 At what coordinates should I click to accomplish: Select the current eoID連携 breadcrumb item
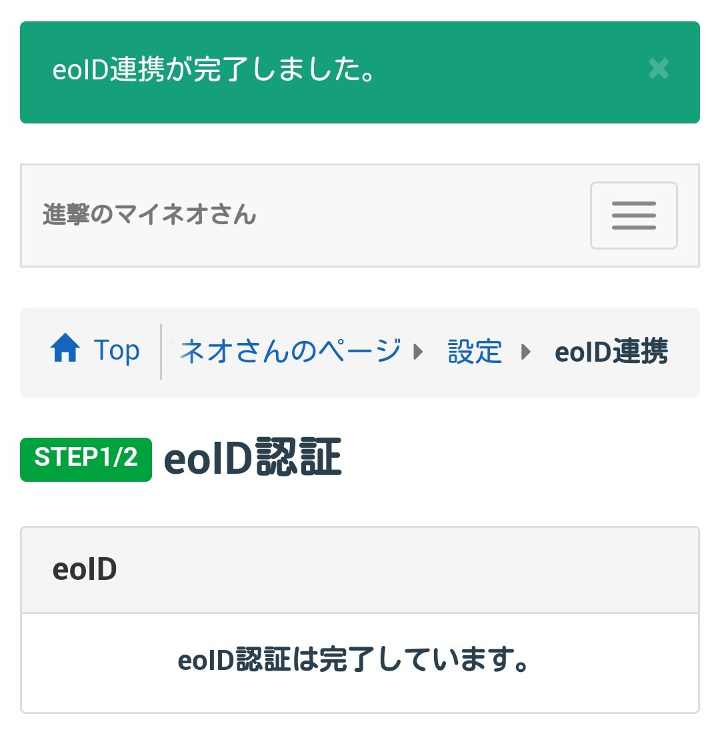pos(611,352)
